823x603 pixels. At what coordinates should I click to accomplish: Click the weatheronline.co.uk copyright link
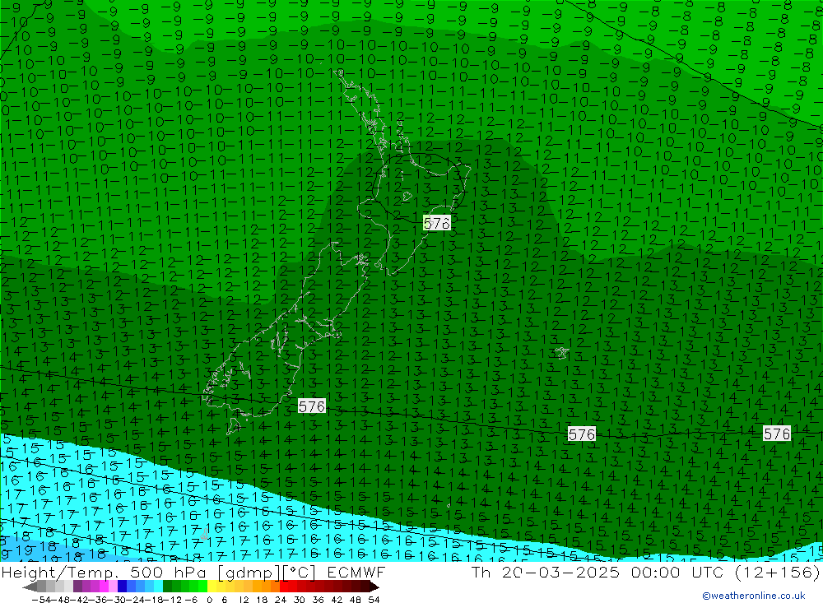coord(753,596)
